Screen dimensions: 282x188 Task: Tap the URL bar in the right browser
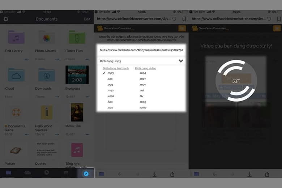(x=228, y=19)
